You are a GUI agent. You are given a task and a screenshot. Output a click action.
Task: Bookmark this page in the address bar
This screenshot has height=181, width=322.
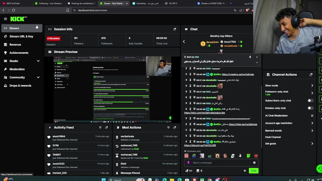pos(68,10)
